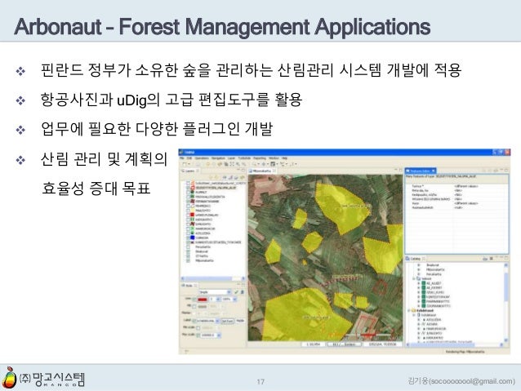Image resolution: width=521 pixels, height=391 pixels.
Task: Open the Operations menu
Action: pos(202,158)
